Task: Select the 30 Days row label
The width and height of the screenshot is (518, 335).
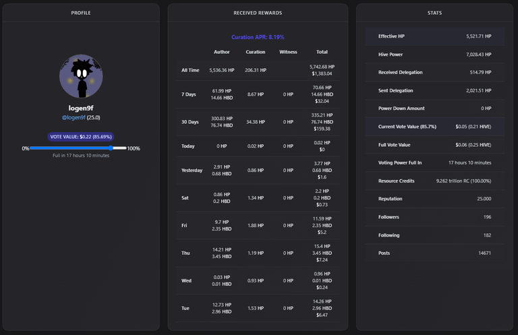Action: (x=190, y=122)
